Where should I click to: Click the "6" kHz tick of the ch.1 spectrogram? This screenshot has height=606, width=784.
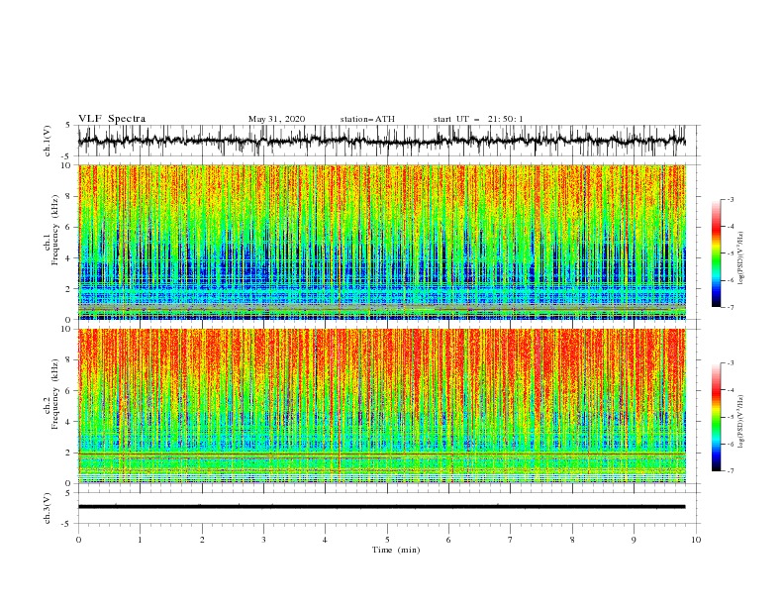click(x=70, y=227)
